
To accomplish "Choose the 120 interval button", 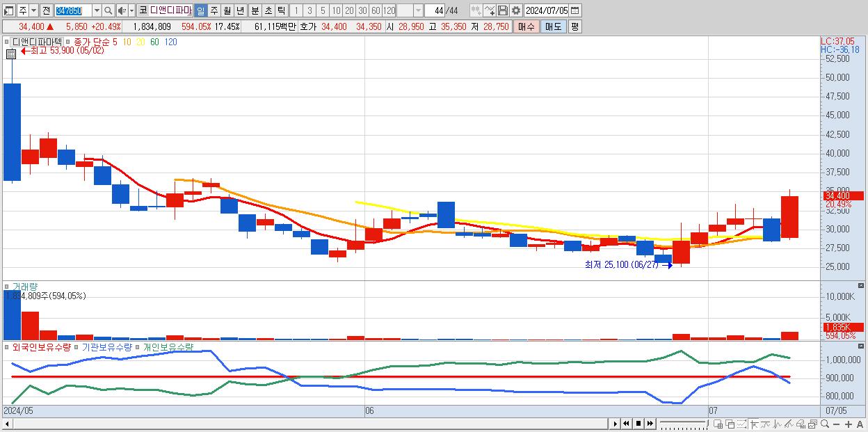I will tap(389, 10).
